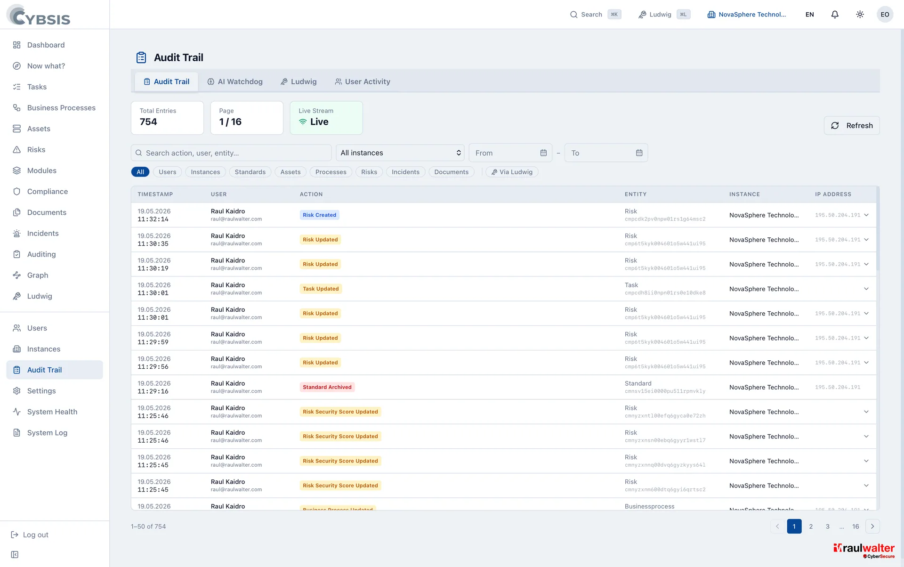The height and width of the screenshot is (567, 904).
Task: Open the All instances dropdown
Action: point(400,153)
